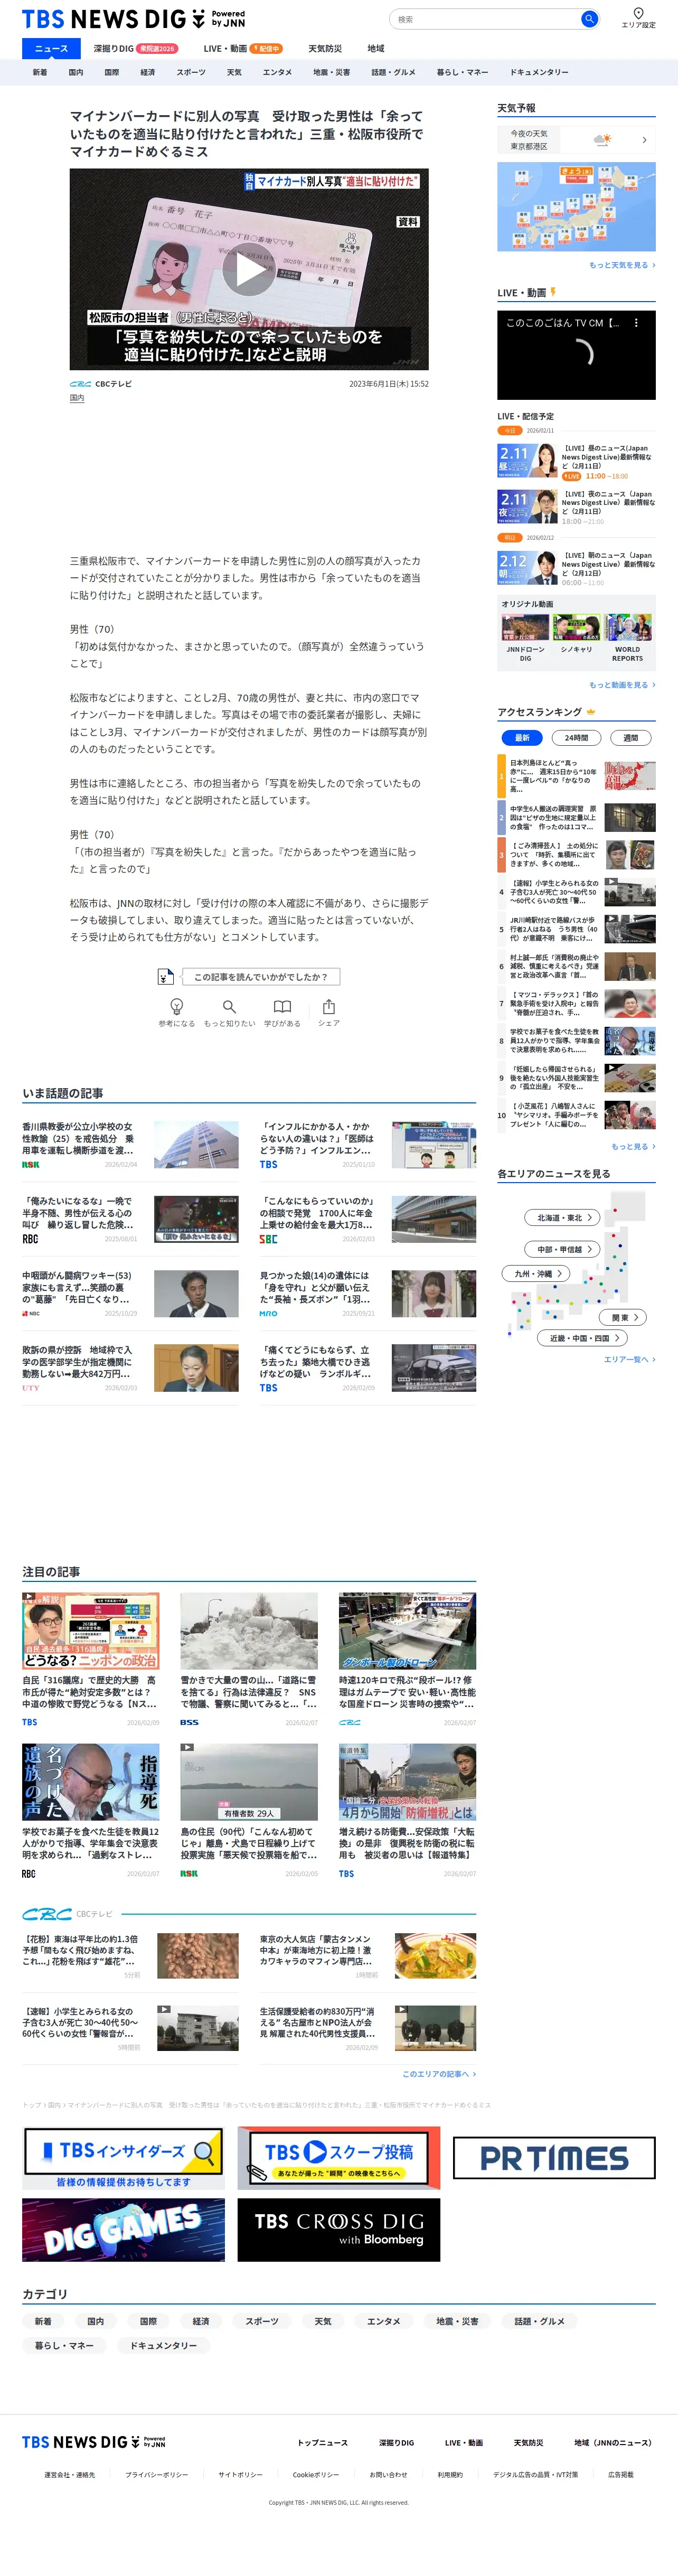Image resolution: width=678 pixels, height=2576 pixels.
Task: Open the ダンボール製ドローン article thumbnail
Action: click(x=407, y=1631)
